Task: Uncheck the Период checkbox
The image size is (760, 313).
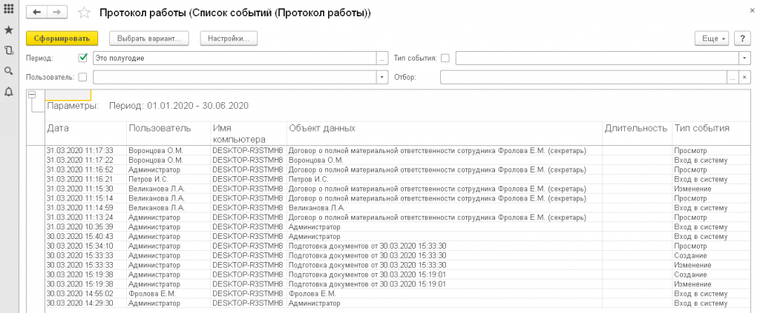Action: click(82, 58)
